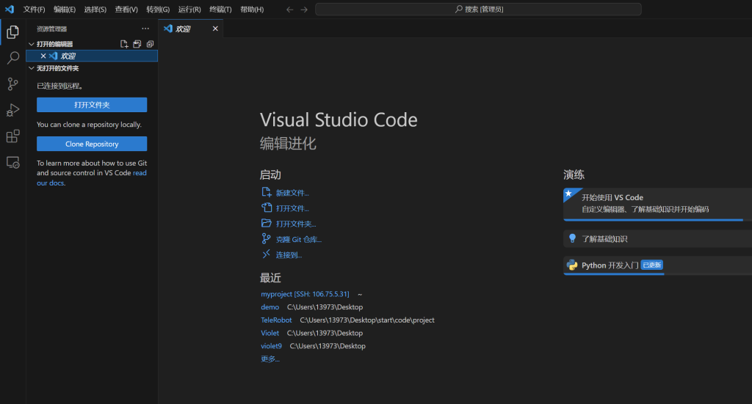Screen dimensions: 752x404
Task: Open the 转到(G) menu
Action: click(159, 10)
